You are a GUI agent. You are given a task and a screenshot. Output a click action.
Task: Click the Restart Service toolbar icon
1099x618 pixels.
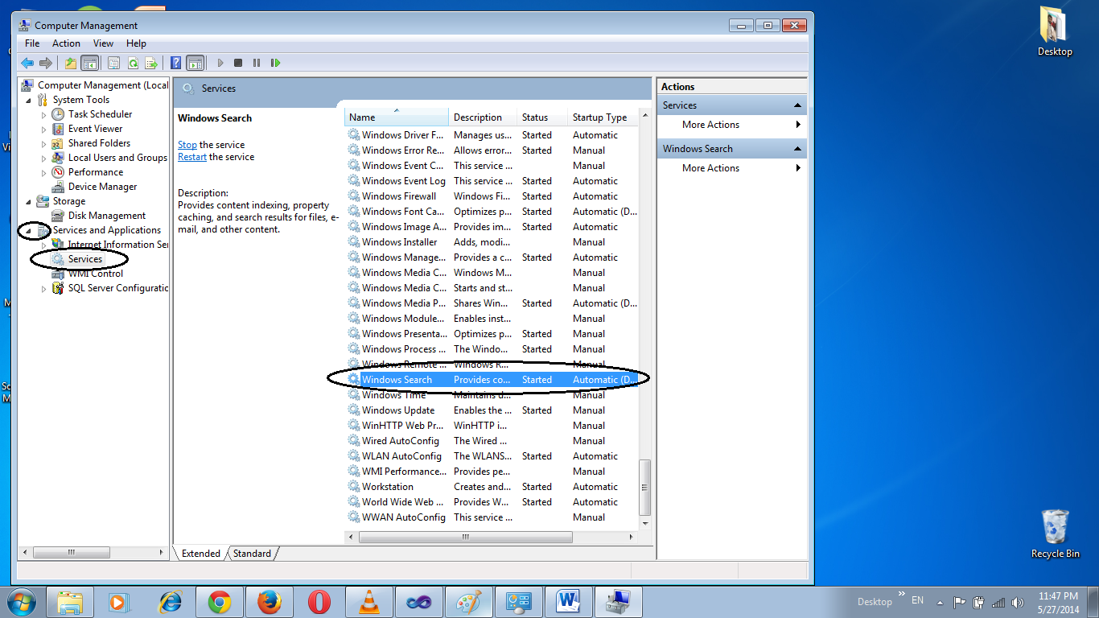pos(275,63)
